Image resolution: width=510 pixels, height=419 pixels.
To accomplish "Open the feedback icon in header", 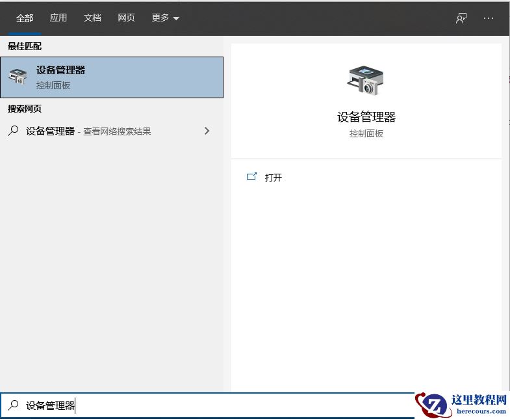I will pos(461,18).
